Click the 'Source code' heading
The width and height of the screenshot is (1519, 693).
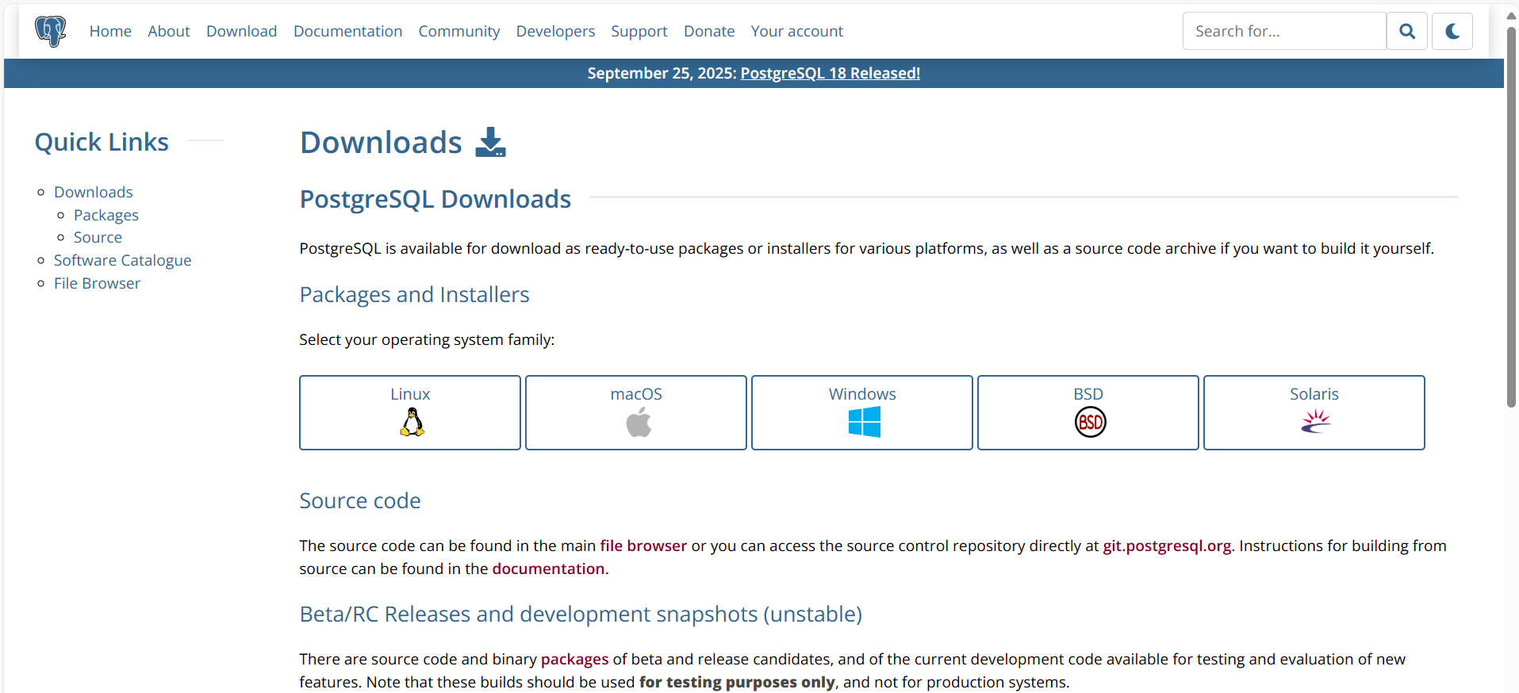[360, 500]
